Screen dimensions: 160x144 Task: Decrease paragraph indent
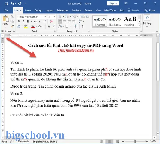click(83, 16)
